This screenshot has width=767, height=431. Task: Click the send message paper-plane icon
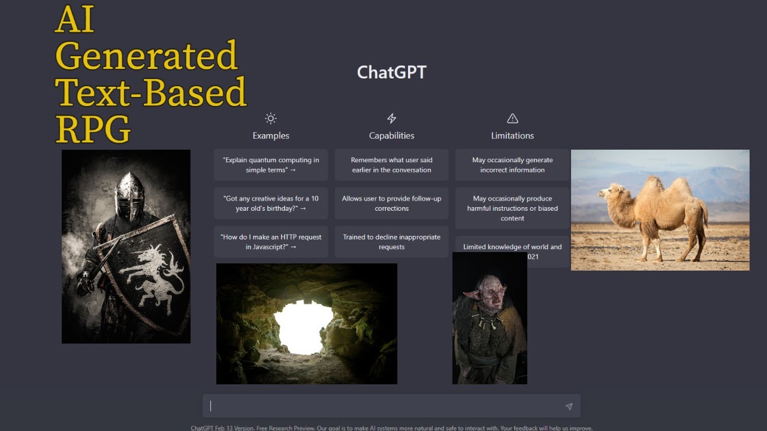569,406
